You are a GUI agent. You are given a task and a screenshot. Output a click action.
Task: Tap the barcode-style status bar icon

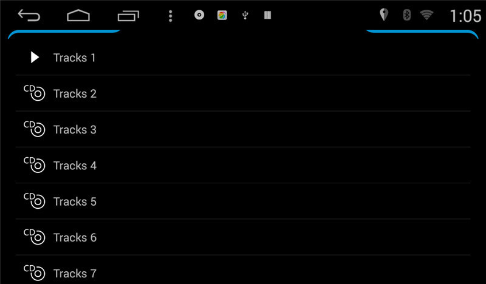(x=267, y=15)
